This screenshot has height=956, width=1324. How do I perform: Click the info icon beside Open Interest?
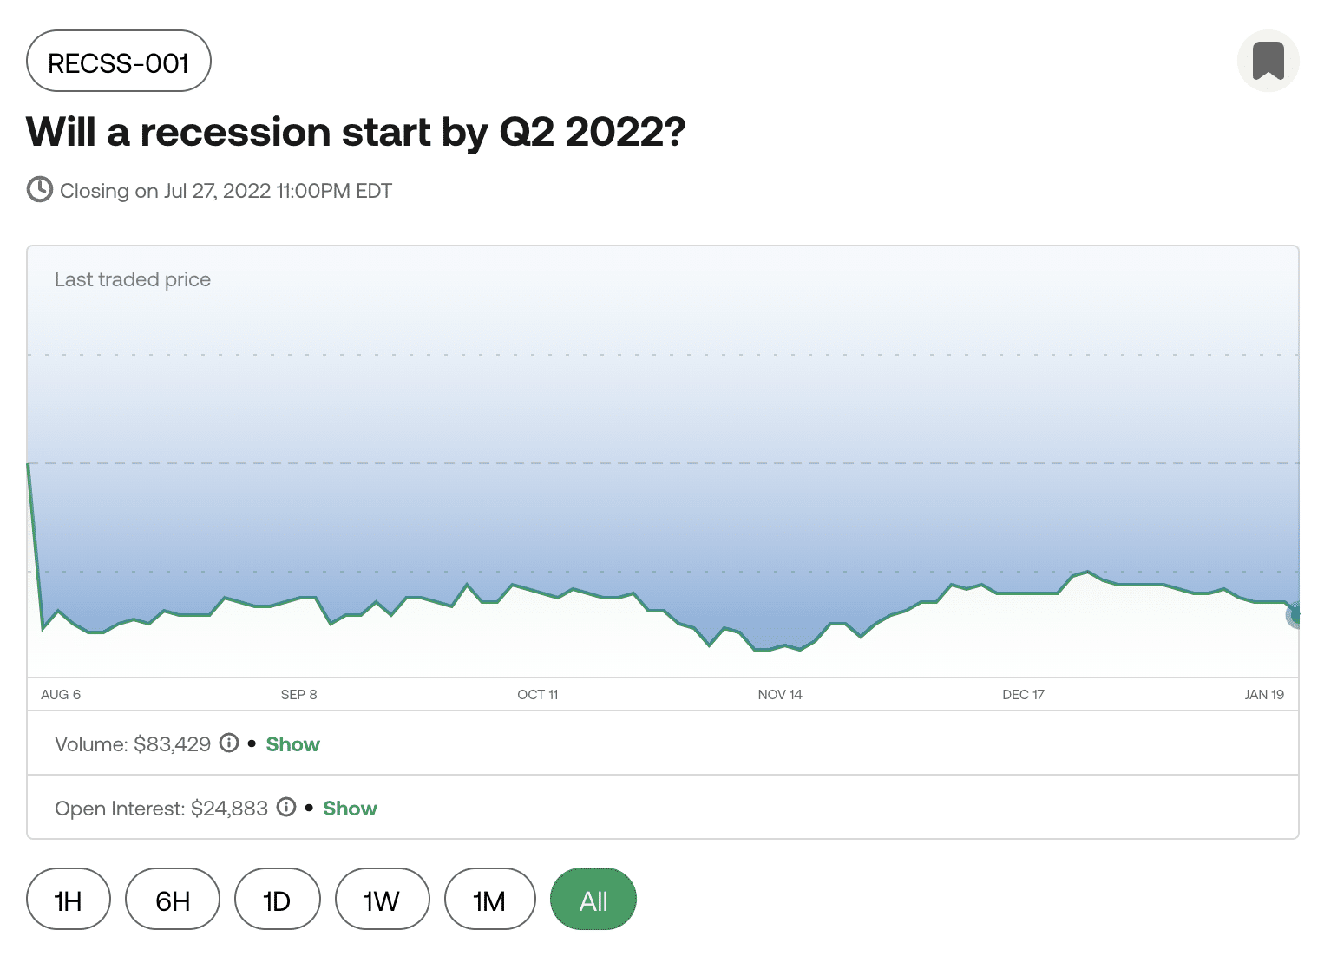coord(286,808)
